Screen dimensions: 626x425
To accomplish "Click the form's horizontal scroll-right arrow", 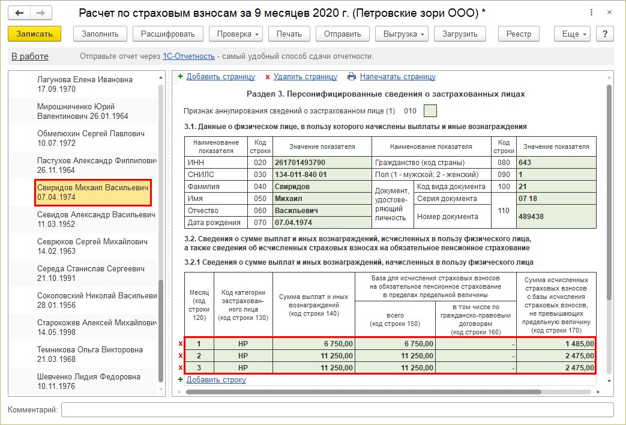I will point(598,392).
